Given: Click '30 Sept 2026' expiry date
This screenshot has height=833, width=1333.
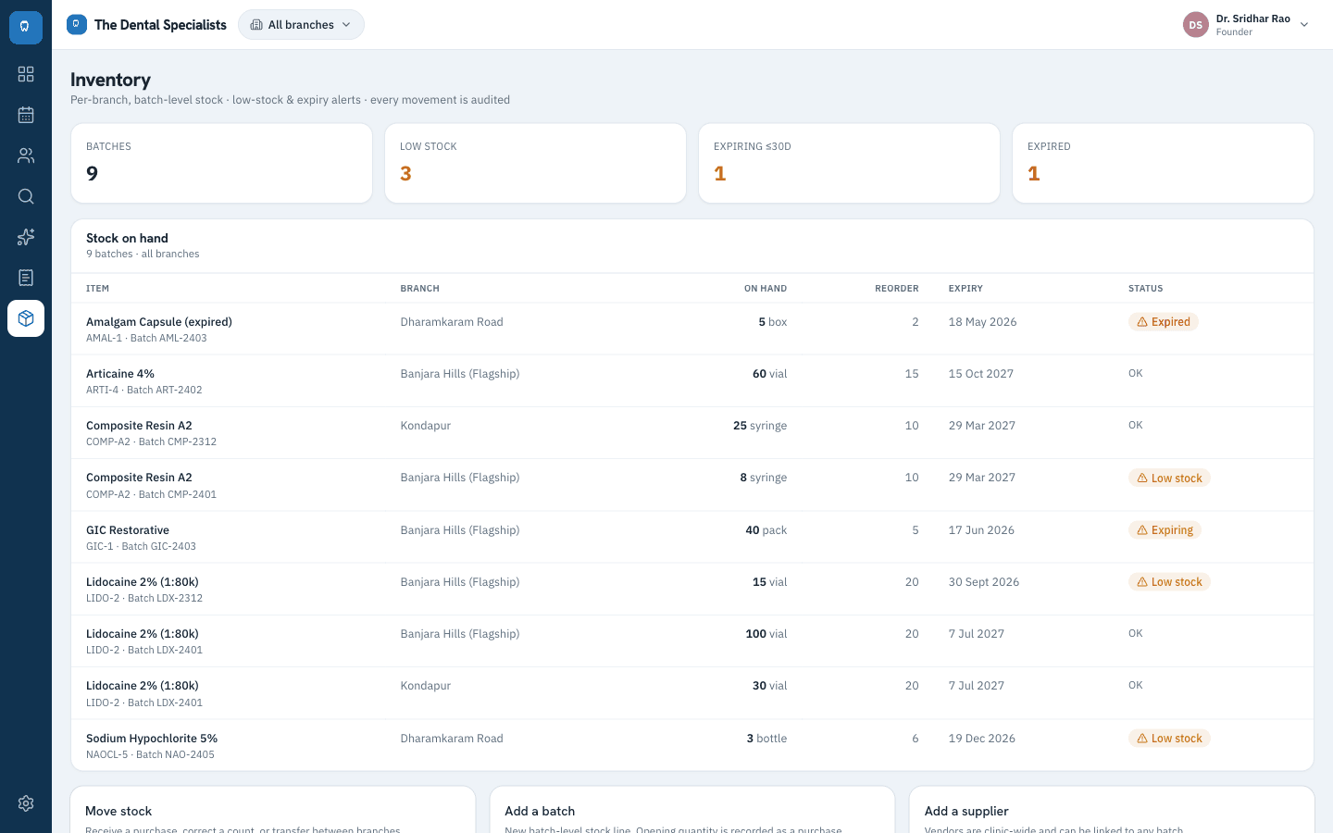Looking at the screenshot, I should pos(983,582).
